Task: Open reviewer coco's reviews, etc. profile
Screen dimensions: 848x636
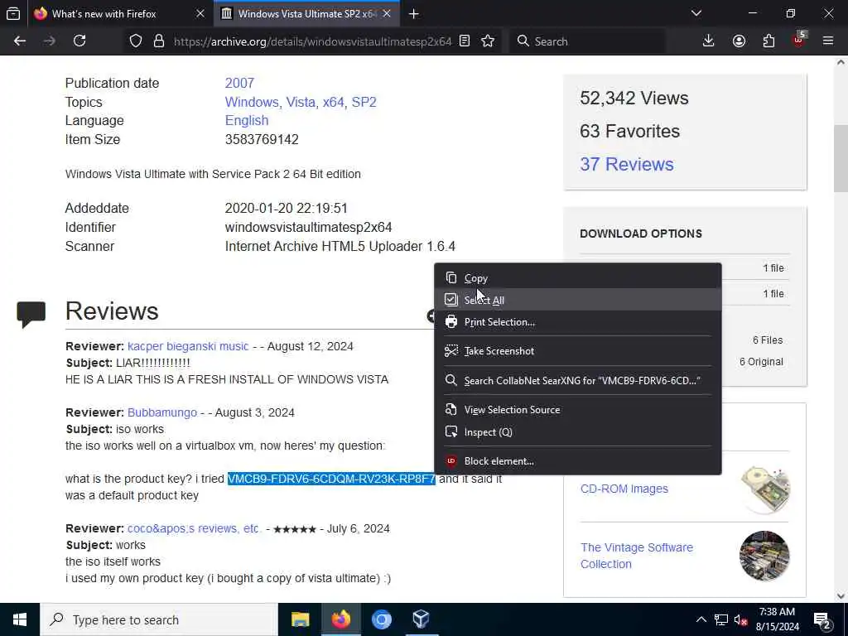Action: pos(194,528)
